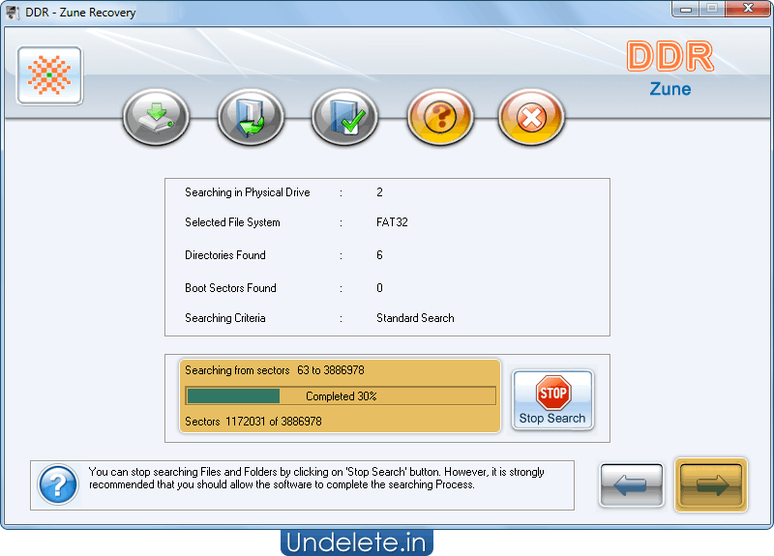
Task: Click the orange dotted logo icon
Action: 49,75
